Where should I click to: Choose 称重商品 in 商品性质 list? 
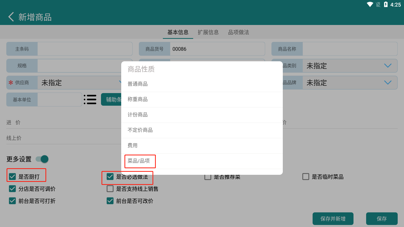click(x=138, y=99)
